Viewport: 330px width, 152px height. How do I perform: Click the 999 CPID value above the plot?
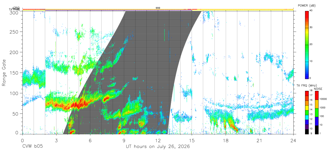(x=158, y=8)
